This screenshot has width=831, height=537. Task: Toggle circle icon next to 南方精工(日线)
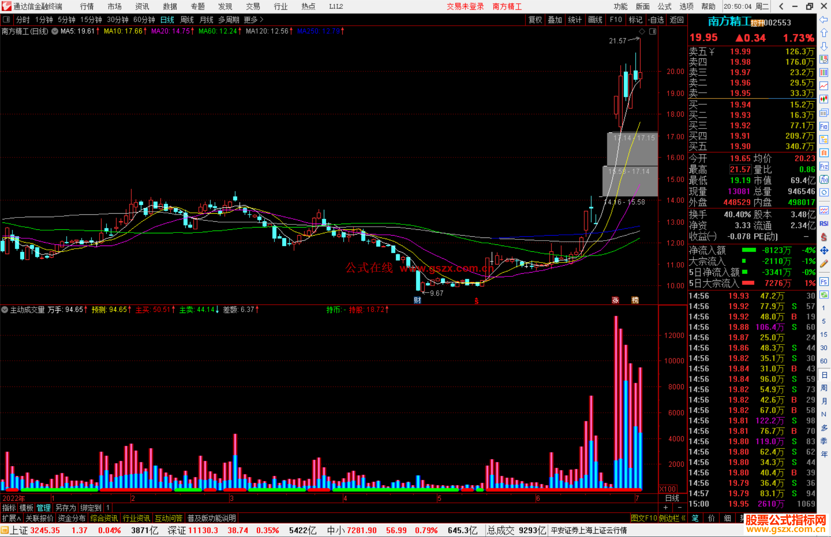pos(55,31)
